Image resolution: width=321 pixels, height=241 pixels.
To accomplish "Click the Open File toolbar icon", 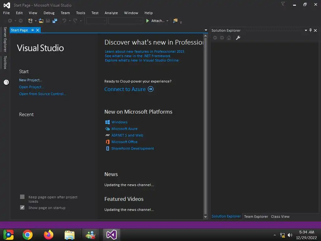I will [x=41, y=21].
